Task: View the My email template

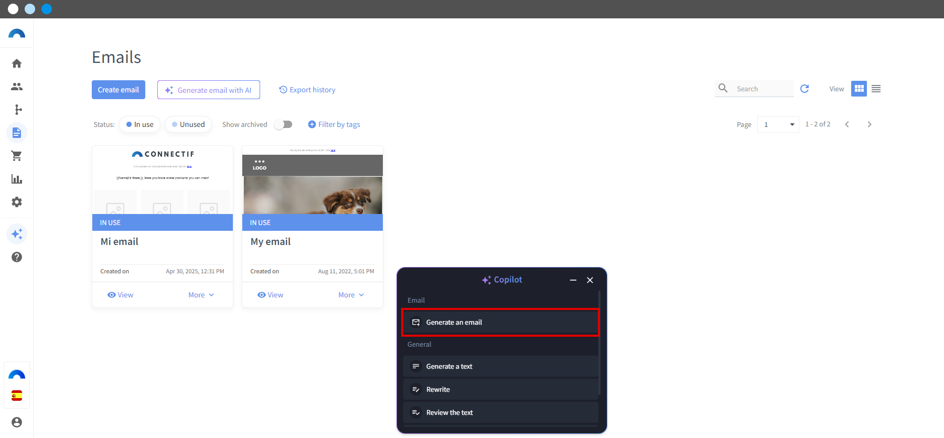Action: (271, 295)
